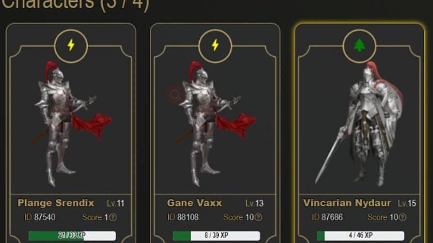Click ID 87540 text
The height and width of the screenshot is (243, 433).
(40, 217)
